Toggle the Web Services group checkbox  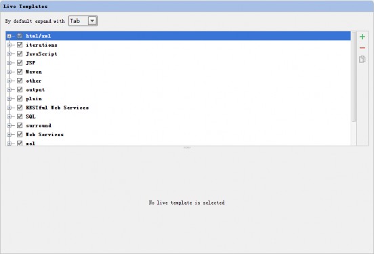coord(20,134)
